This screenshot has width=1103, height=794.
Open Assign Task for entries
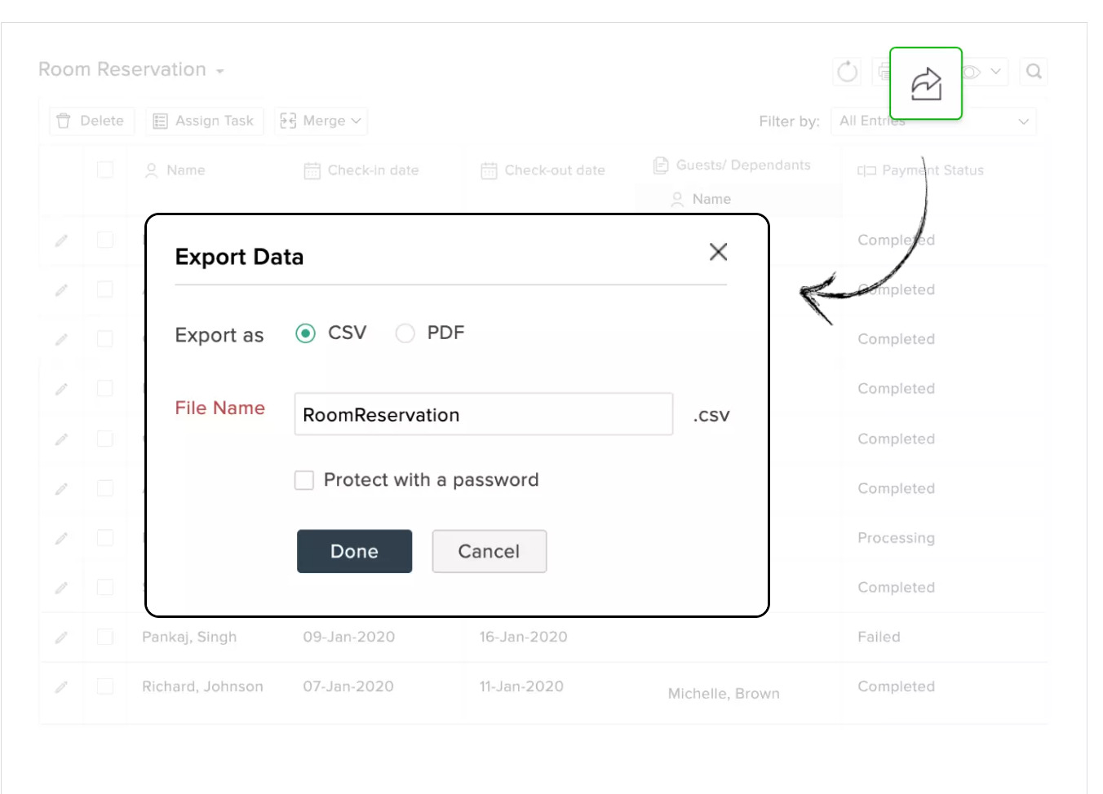tap(204, 121)
